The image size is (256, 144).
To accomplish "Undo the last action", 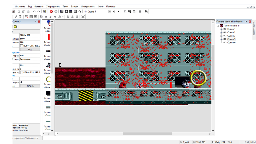I will [x=34, y=11].
